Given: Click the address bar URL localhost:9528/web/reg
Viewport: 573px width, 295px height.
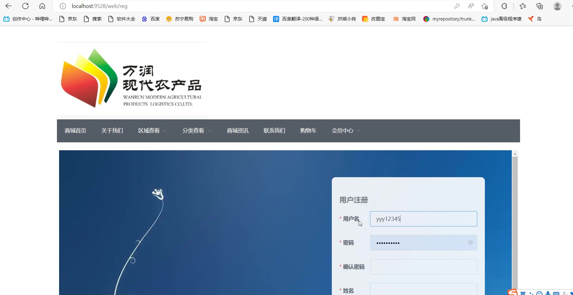Looking at the screenshot, I should tap(99, 6).
